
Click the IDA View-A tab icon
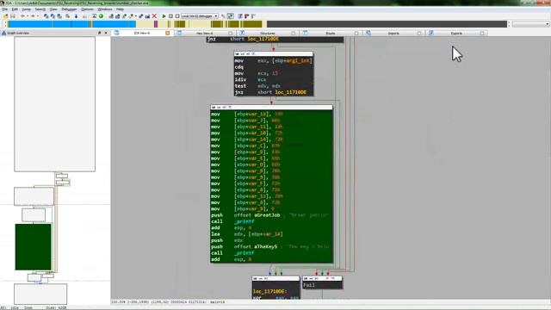coord(116,33)
